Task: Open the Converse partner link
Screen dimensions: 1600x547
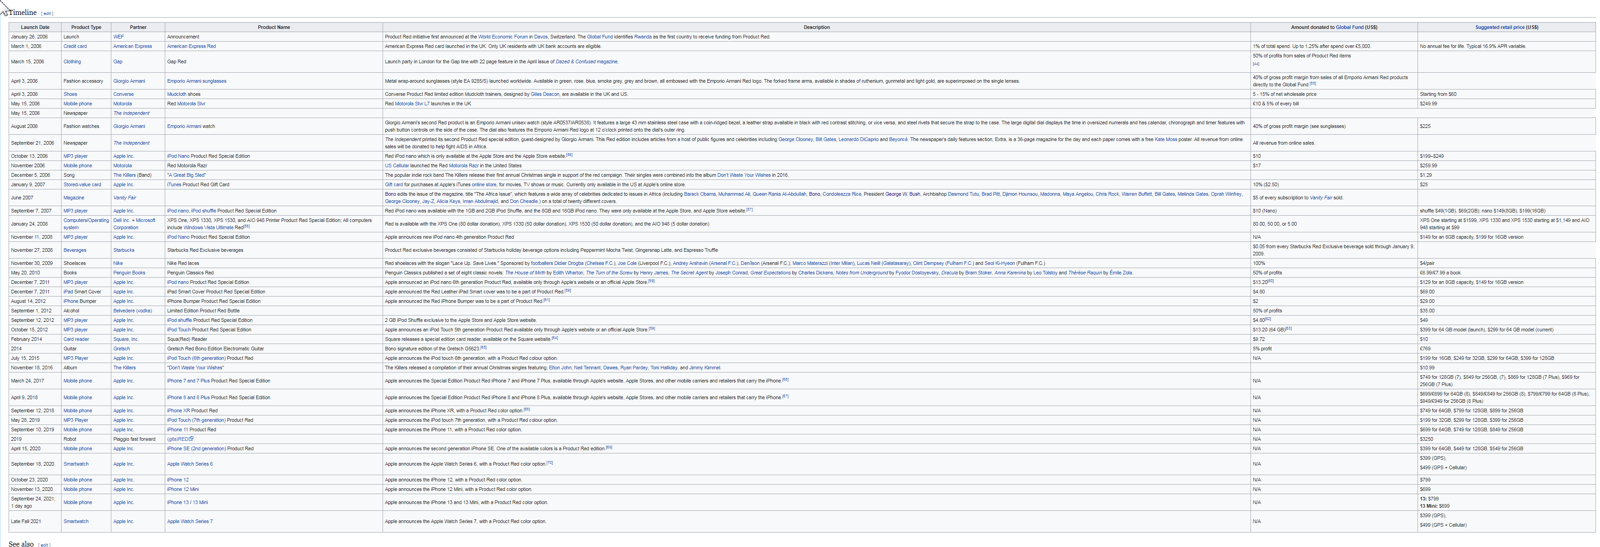Action: 124,94
